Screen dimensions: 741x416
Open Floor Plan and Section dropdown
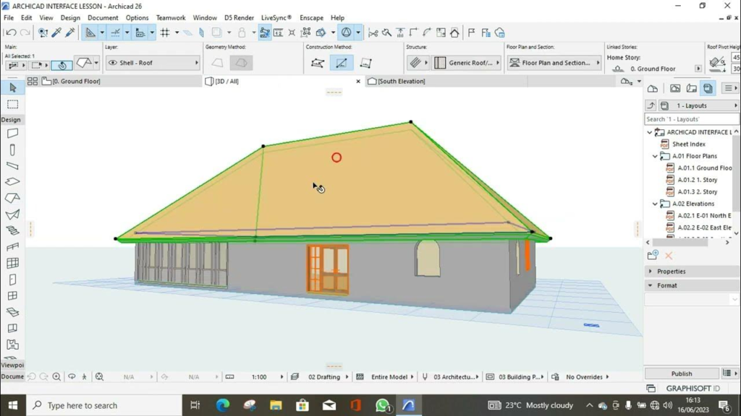[x=554, y=63]
